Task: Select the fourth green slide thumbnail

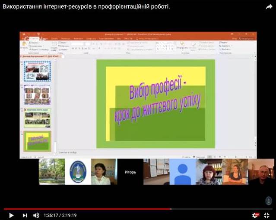Action: 37,141
